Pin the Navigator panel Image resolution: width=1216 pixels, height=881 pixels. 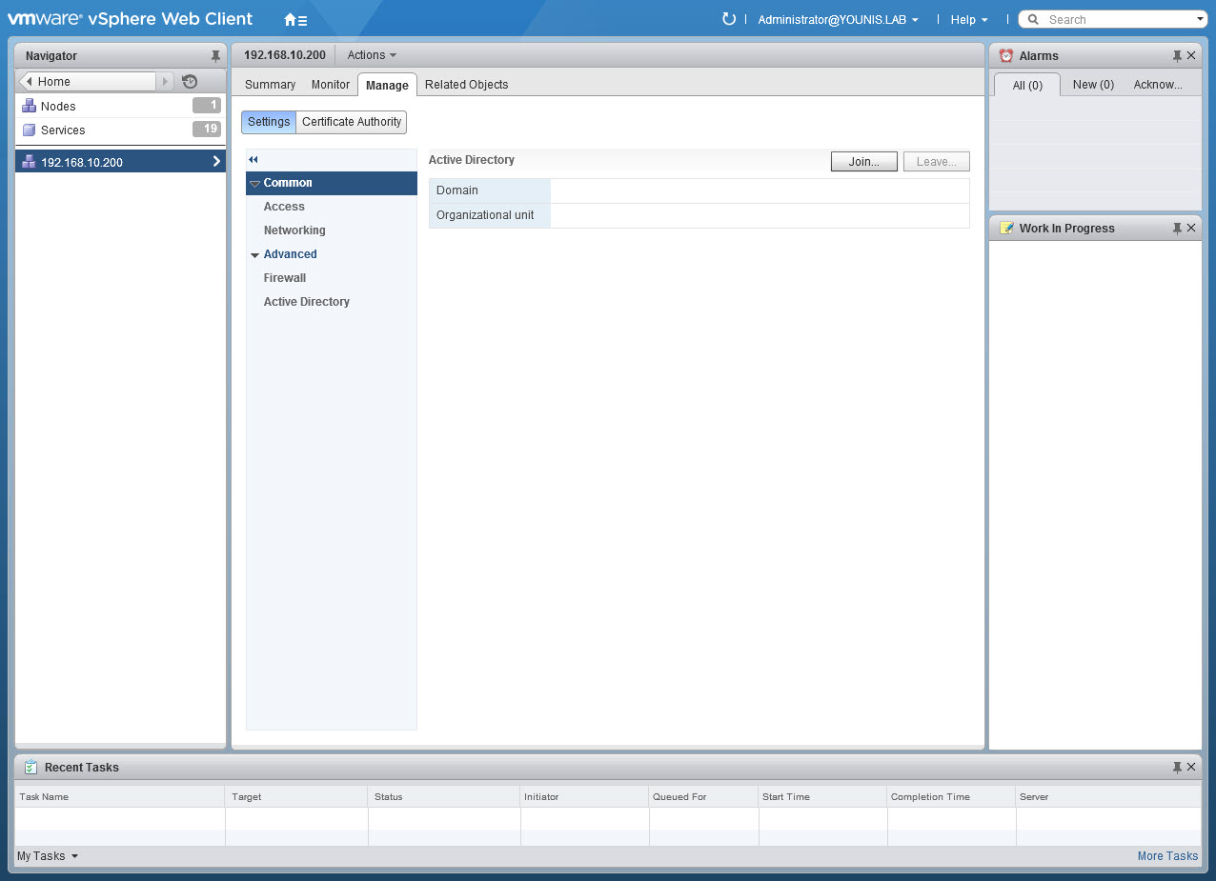[215, 56]
